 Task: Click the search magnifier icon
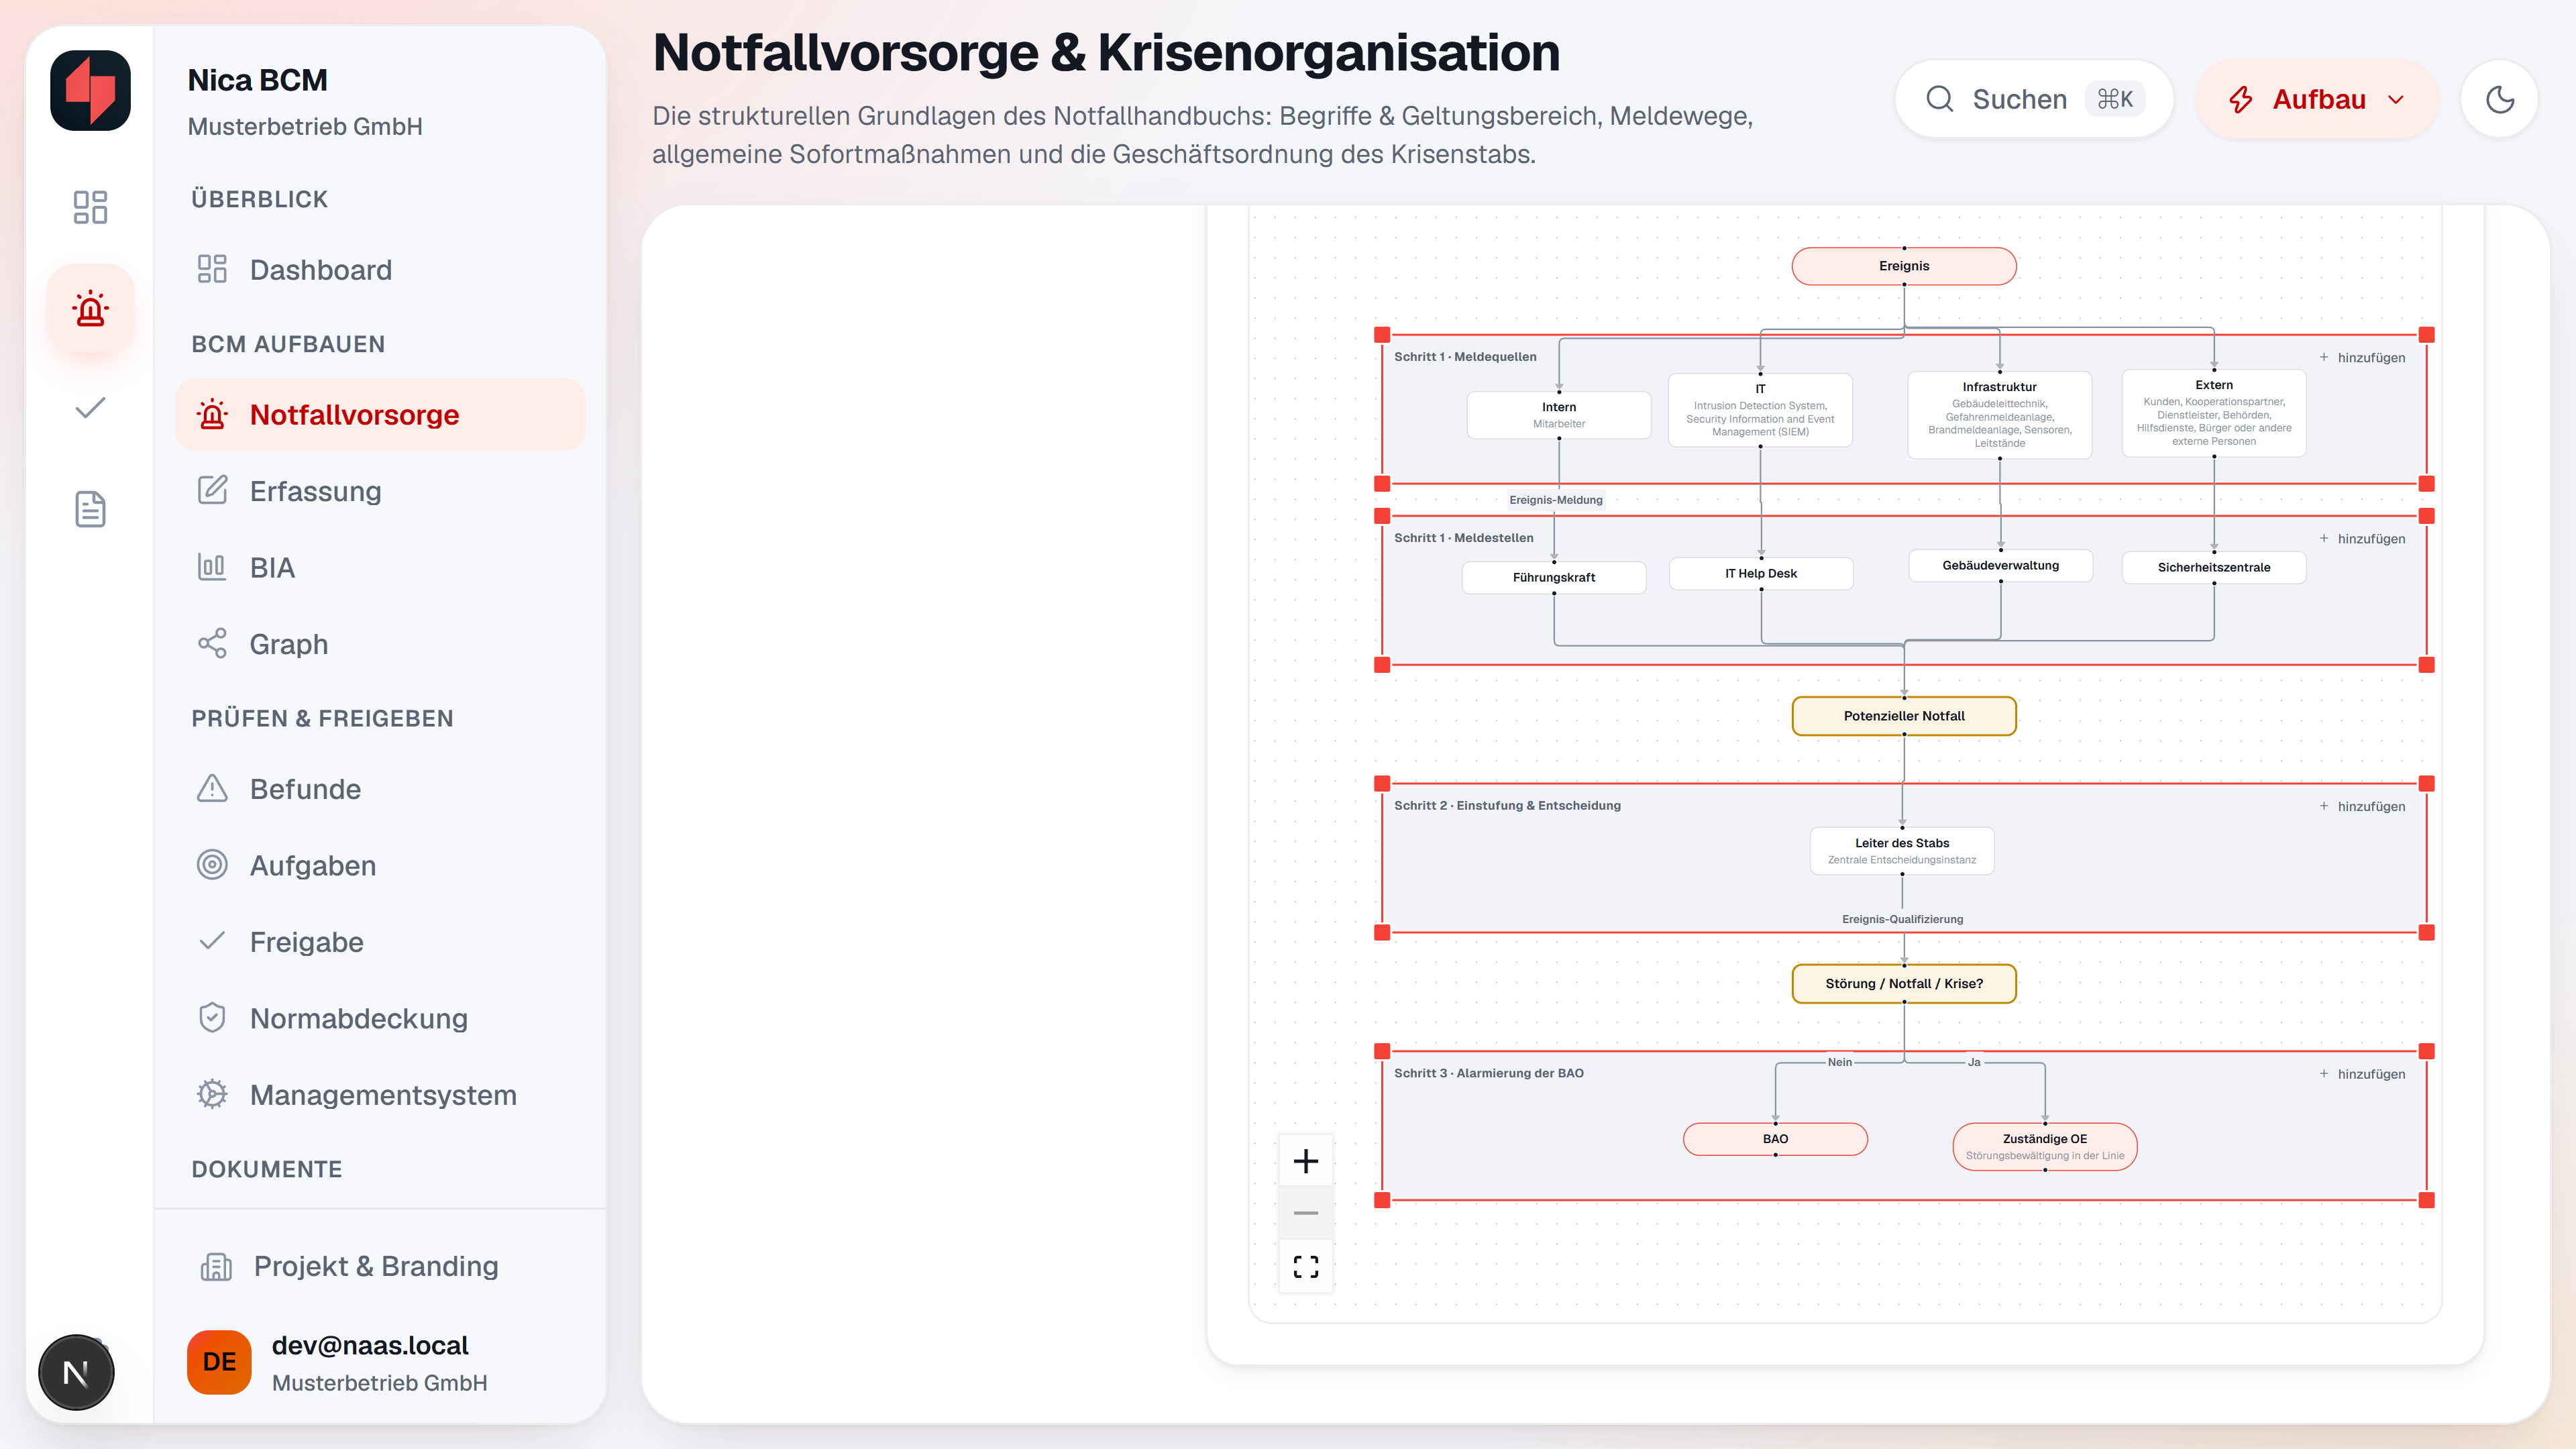1940,99
